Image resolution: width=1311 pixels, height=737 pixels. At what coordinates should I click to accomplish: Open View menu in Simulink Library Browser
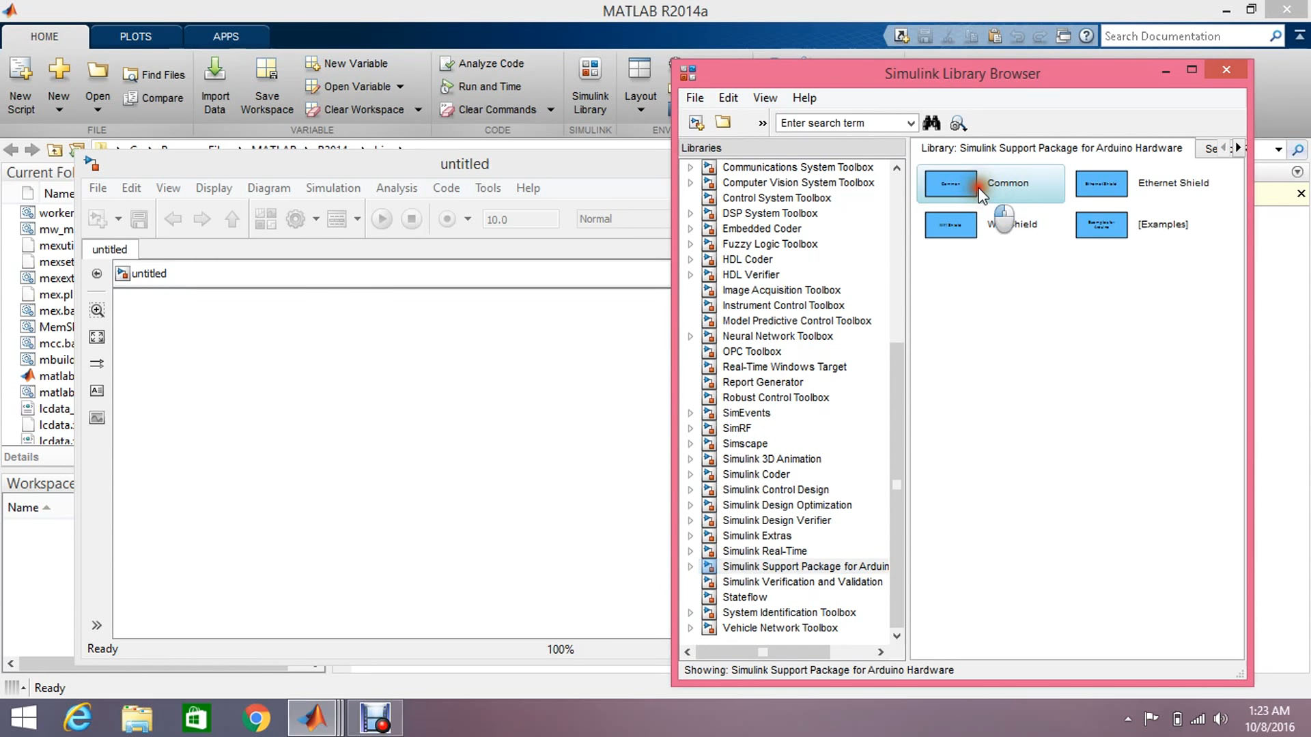pos(765,98)
